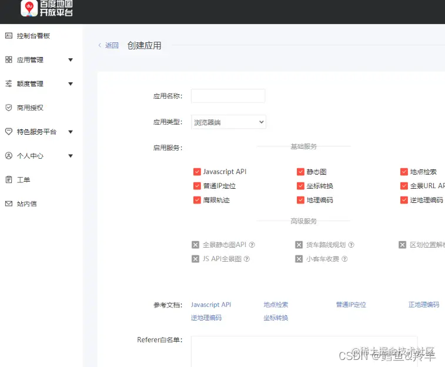Open 逆地理编码 reference doc link

coord(206,318)
